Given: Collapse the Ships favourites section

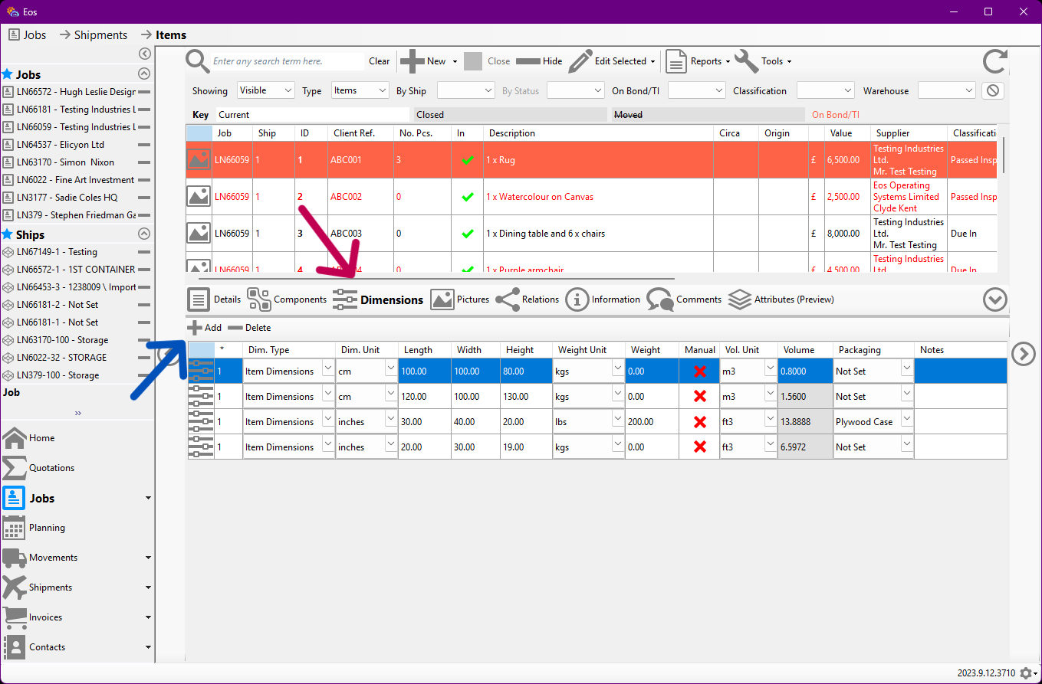Looking at the screenshot, I should coord(143,234).
